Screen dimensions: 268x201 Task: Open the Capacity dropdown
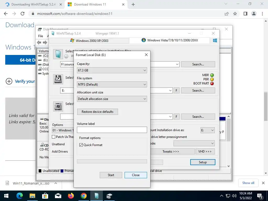(112, 70)
